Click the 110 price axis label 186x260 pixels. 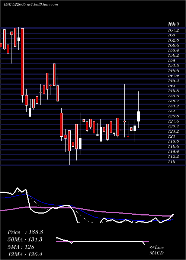[x=171, y=162]
